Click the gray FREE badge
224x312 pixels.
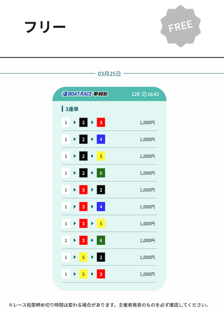coord(181,26)
